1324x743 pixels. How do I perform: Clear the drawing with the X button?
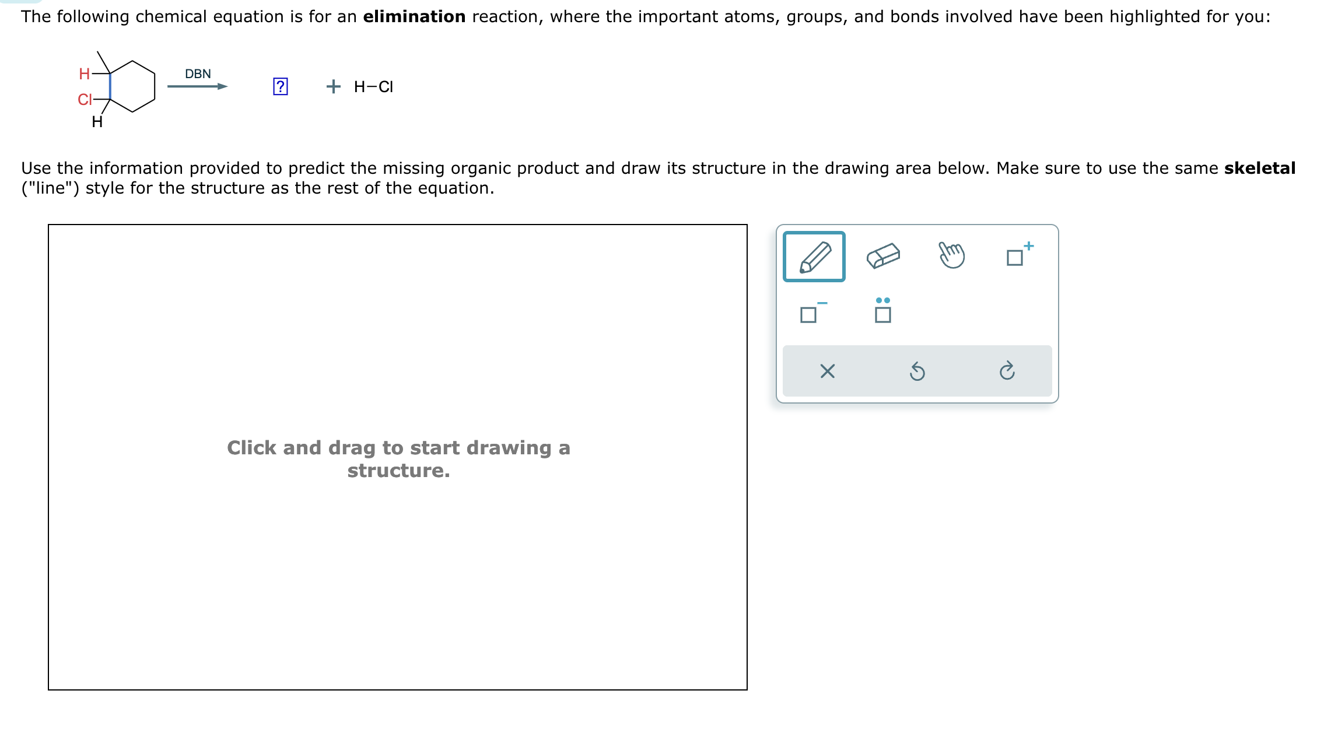[x=827, y=371]
